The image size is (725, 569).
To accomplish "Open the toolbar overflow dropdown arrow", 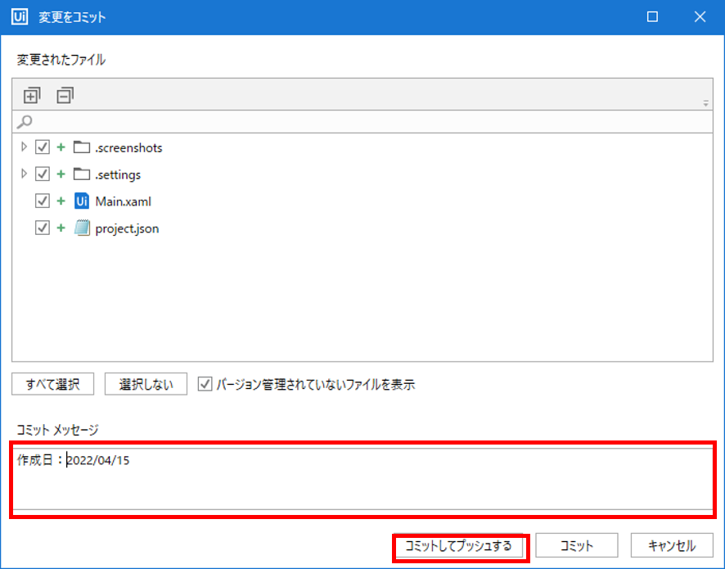I will tap(705, 104).
